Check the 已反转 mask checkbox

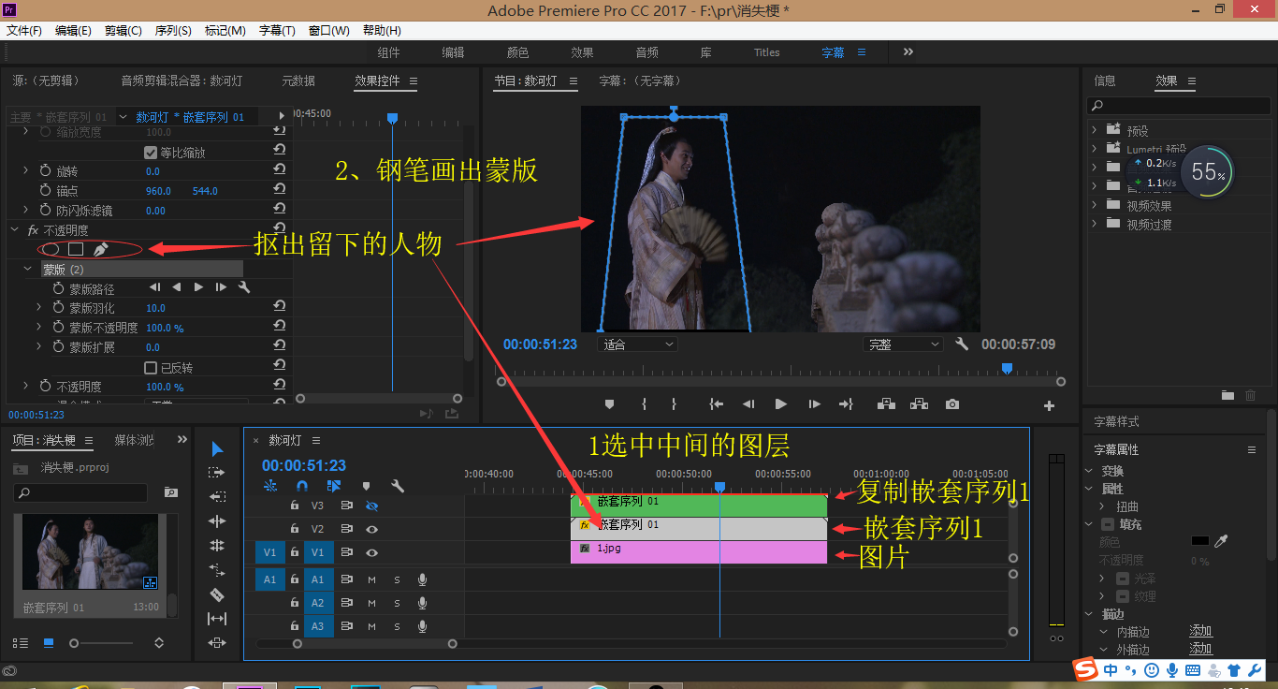[x=151, y=368]
